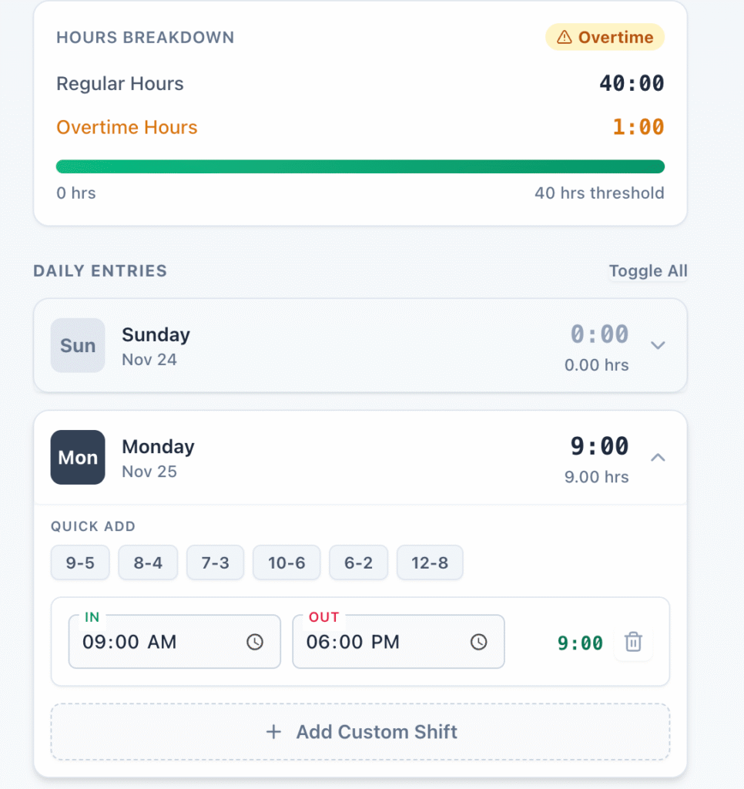The image size is (744, 789).
Task: Expand Sunday using its chevron
Action: pyautogui.click(x=659, y=345)
